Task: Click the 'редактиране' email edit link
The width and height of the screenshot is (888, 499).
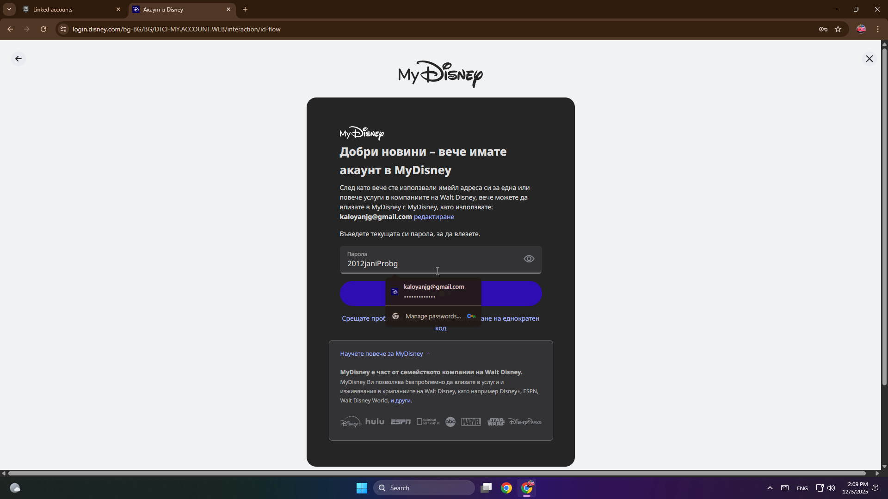Action: coord(434,217)
